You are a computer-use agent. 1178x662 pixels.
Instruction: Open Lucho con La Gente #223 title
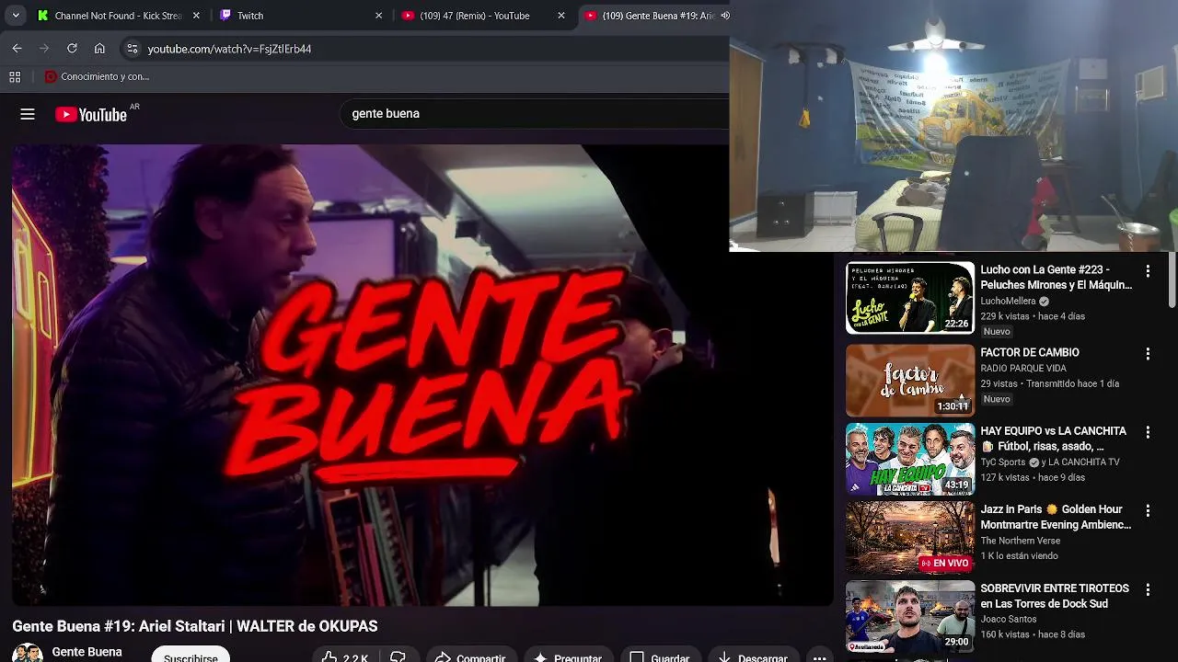tap(1057, 278)
